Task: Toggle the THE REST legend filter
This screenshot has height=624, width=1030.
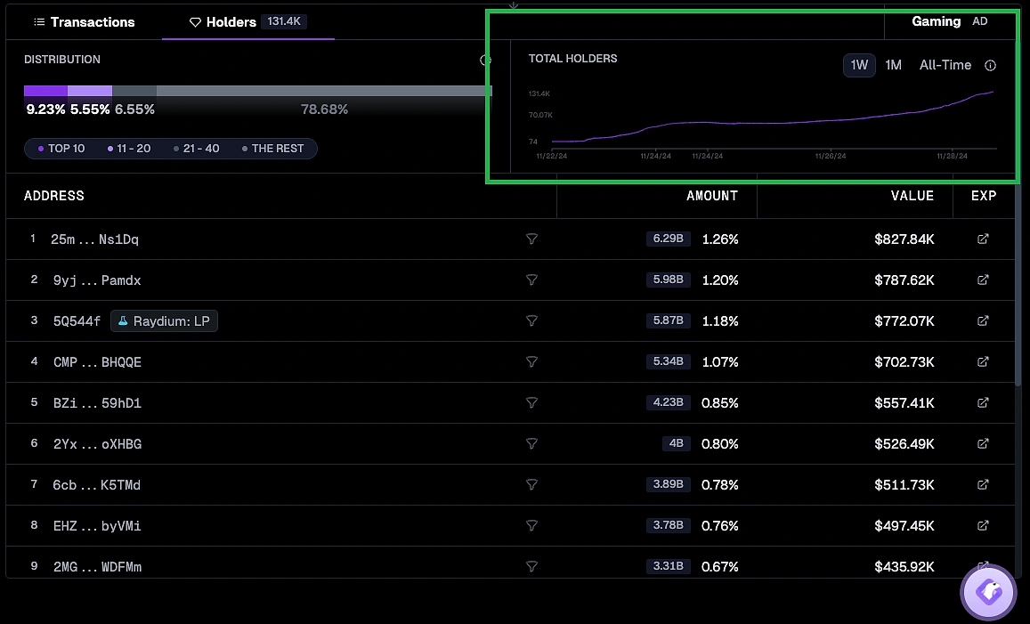Action: point(273,149)
